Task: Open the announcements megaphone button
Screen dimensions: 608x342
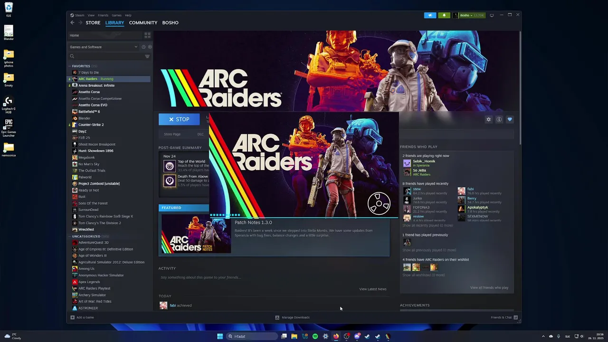Action: pyautogui.click(x=430, y=15)
